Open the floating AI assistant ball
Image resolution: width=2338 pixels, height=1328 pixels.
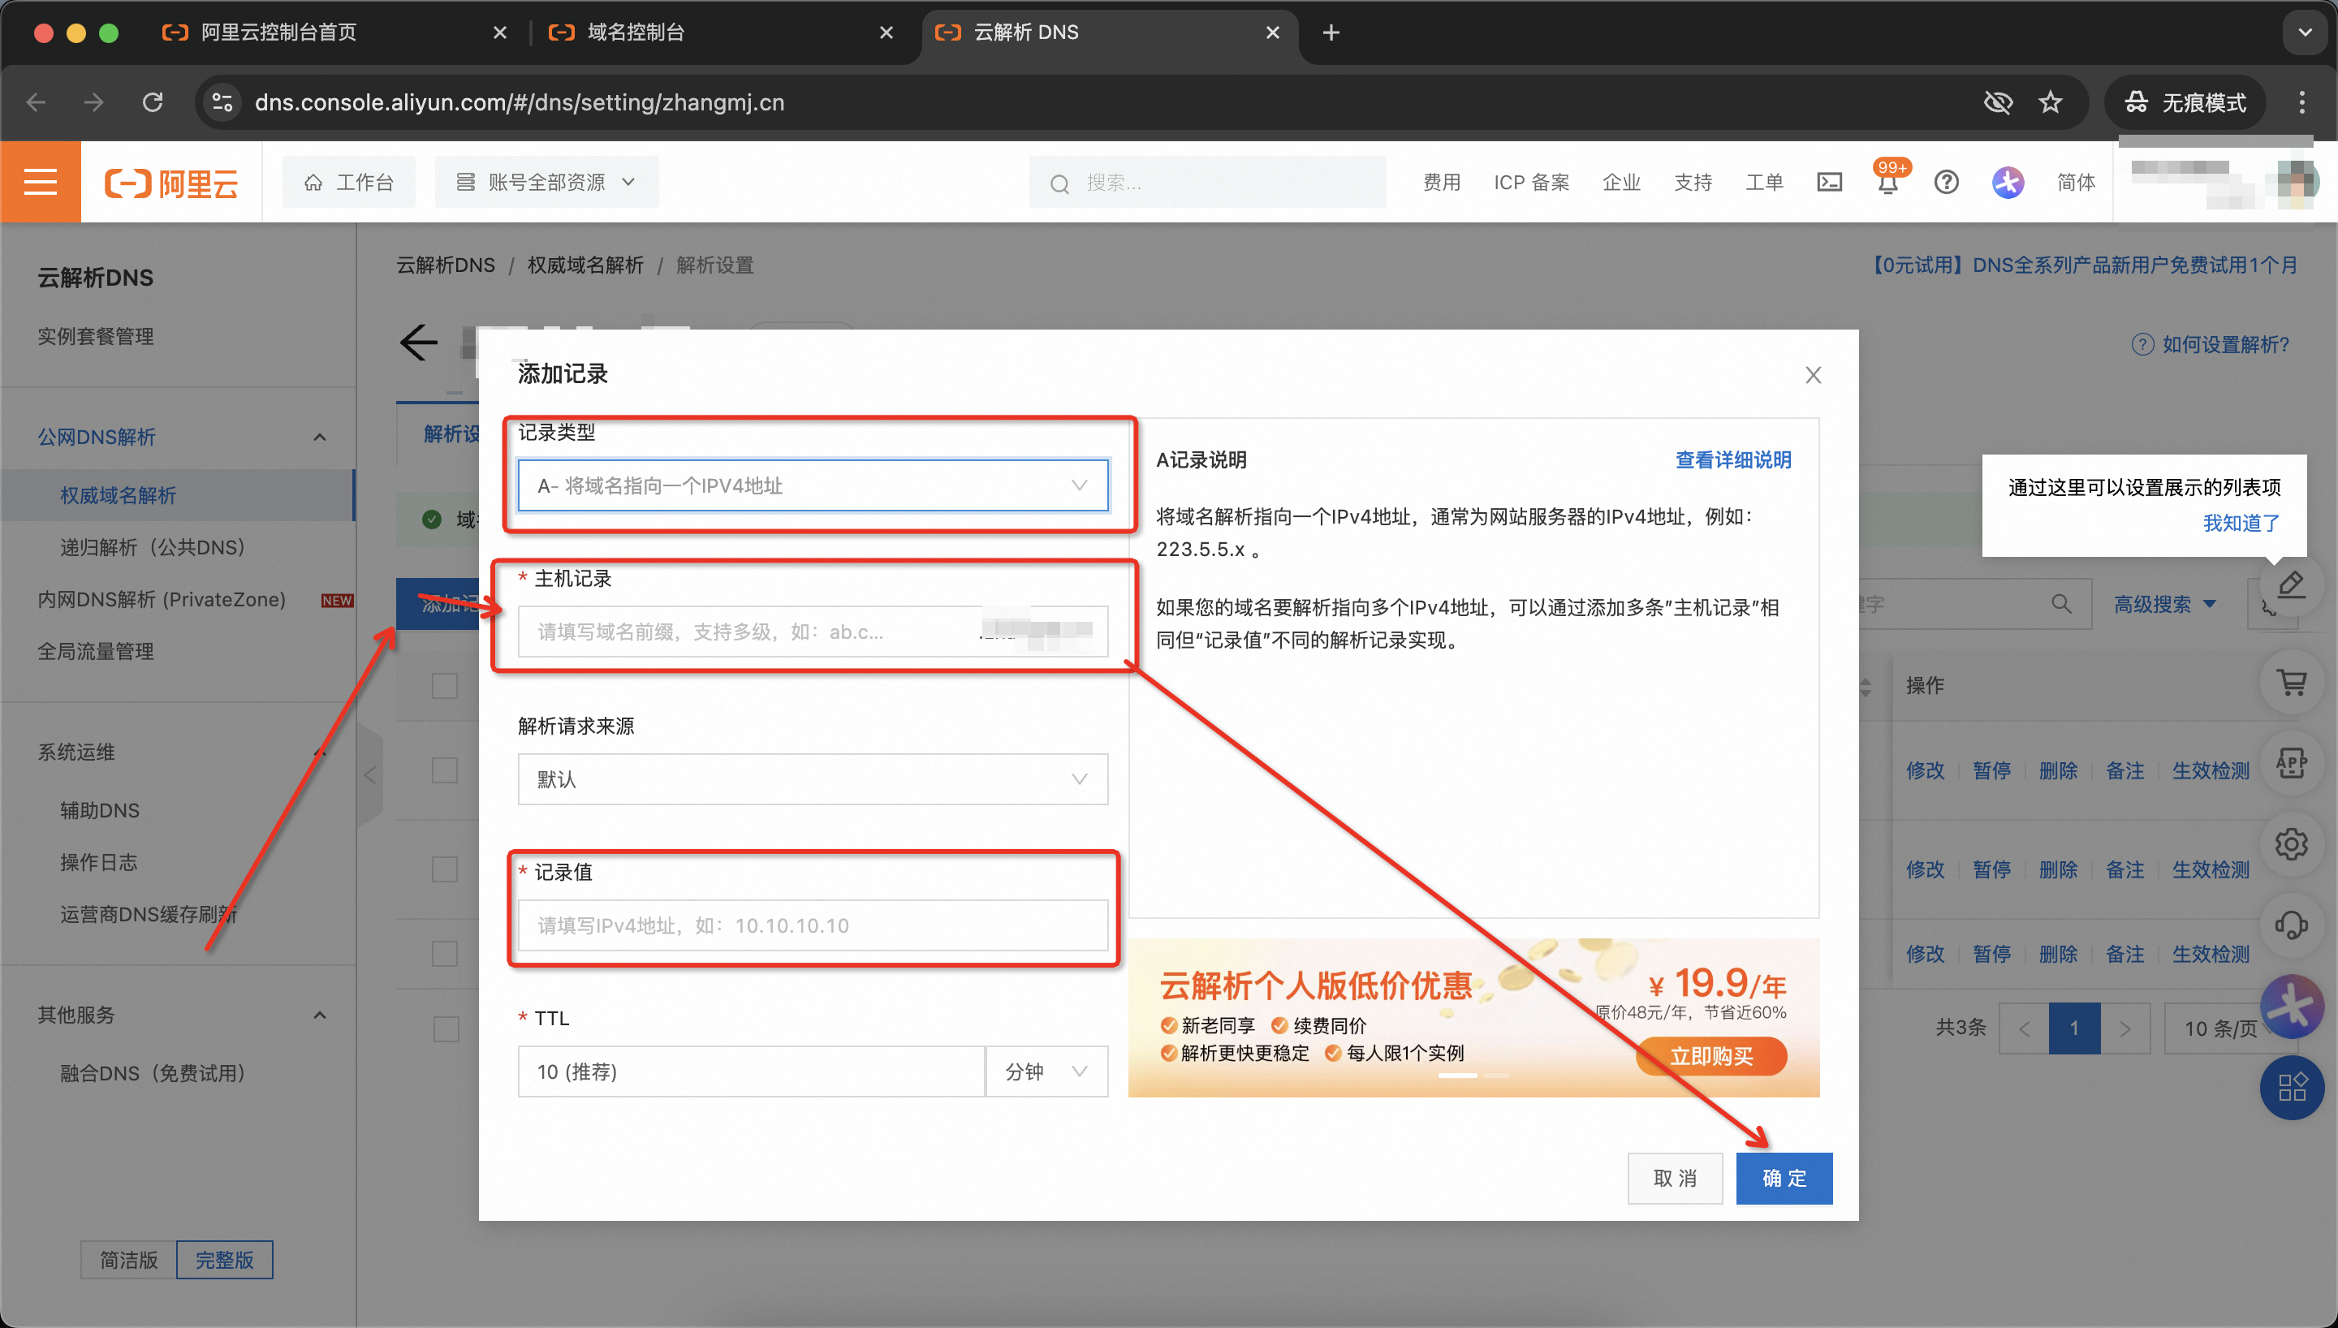coord(2291,1006)
